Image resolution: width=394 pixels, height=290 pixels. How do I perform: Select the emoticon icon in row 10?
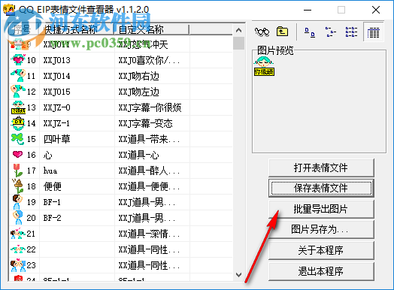[x=18, y=60]
